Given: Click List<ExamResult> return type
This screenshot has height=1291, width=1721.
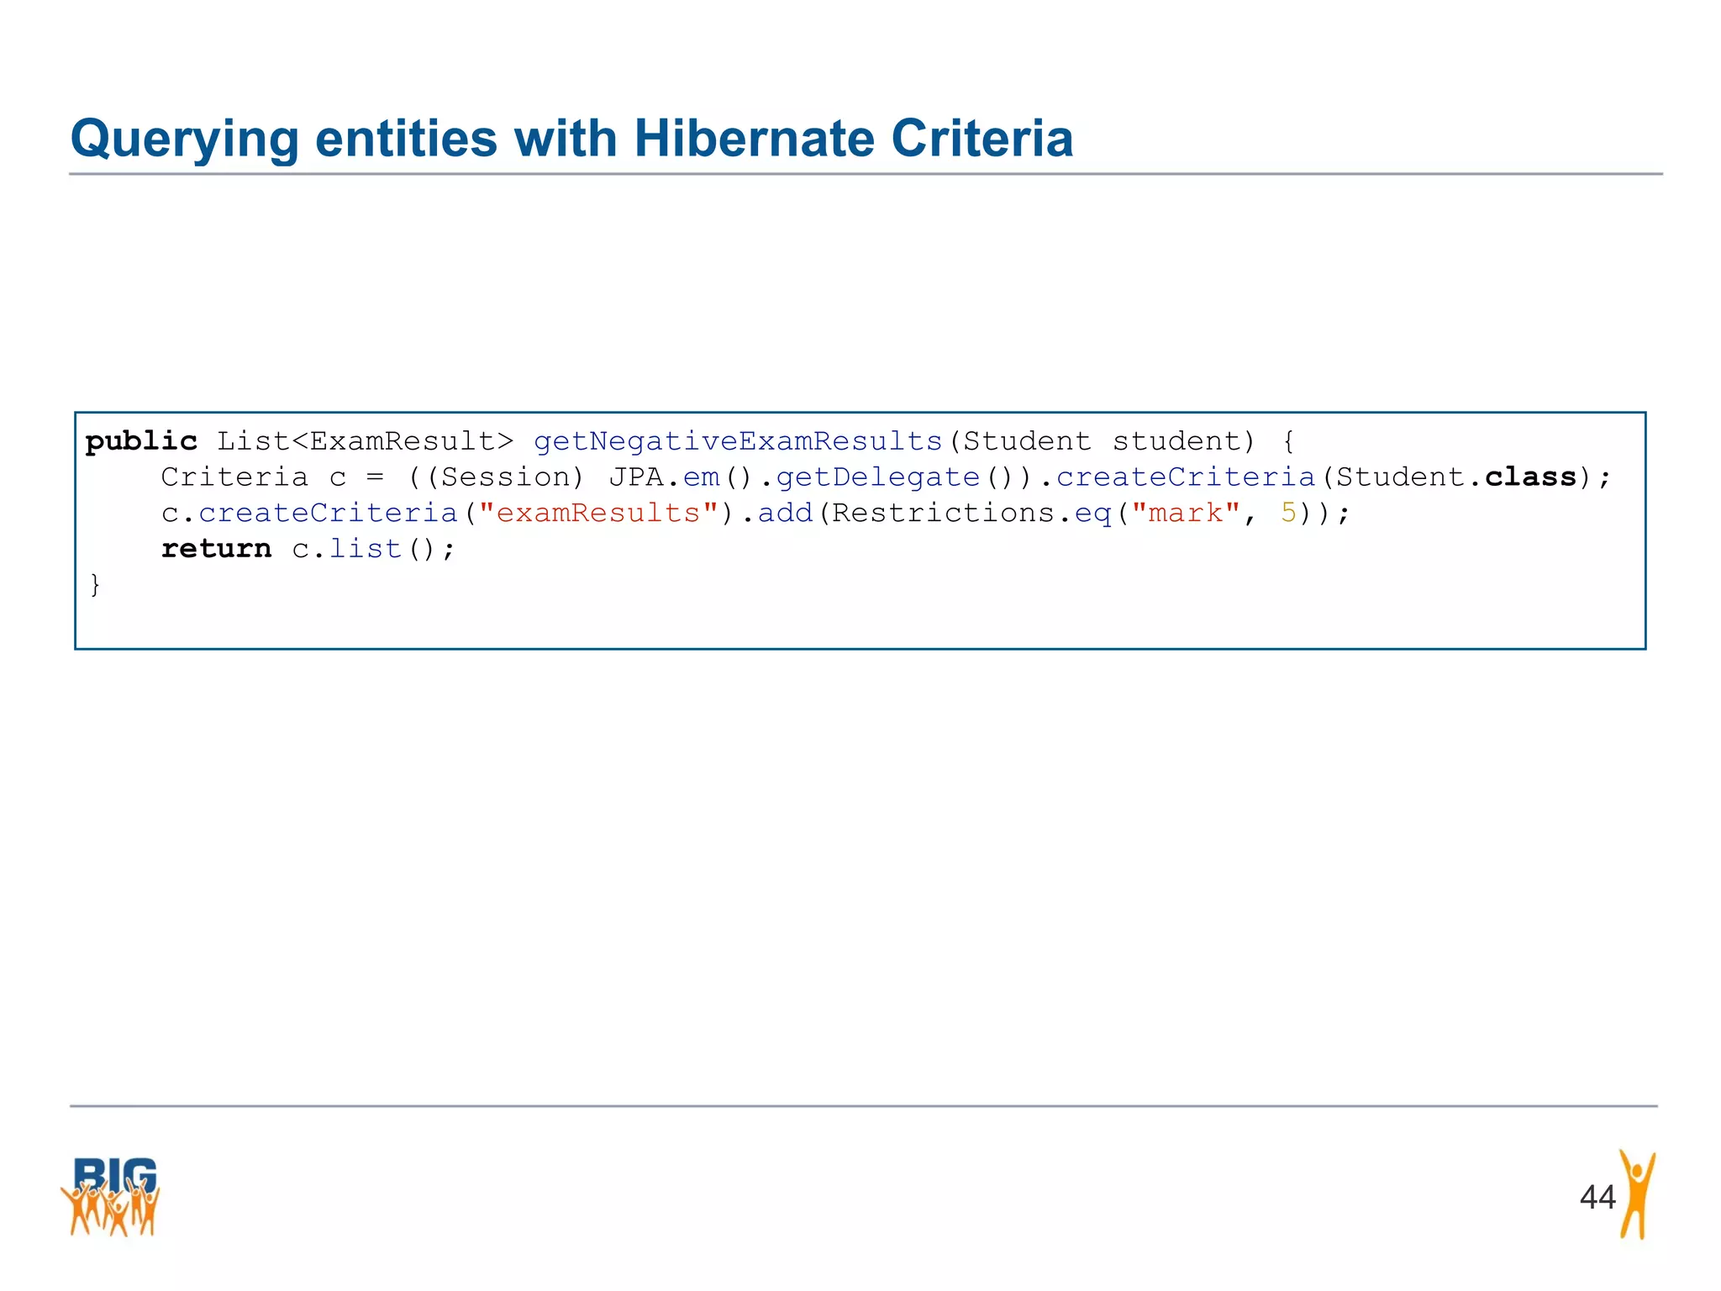Looking at the screenshot, I should pyautogui.click(x=365, y=441).
